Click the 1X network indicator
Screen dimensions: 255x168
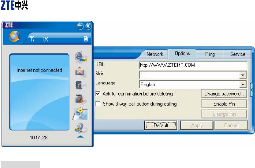[x=45, y=39]
